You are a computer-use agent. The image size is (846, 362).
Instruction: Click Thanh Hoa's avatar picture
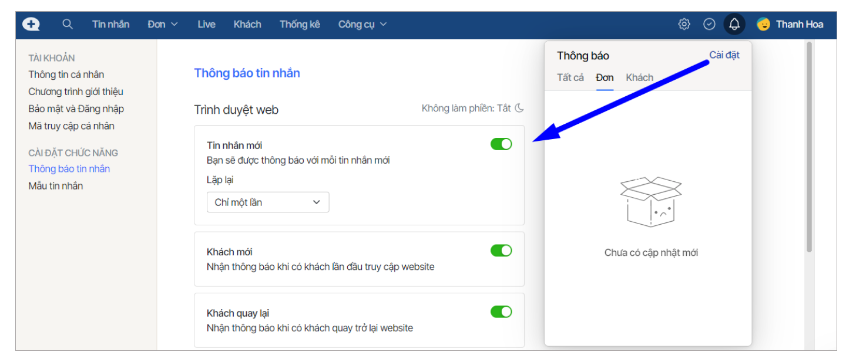point(763,24)
